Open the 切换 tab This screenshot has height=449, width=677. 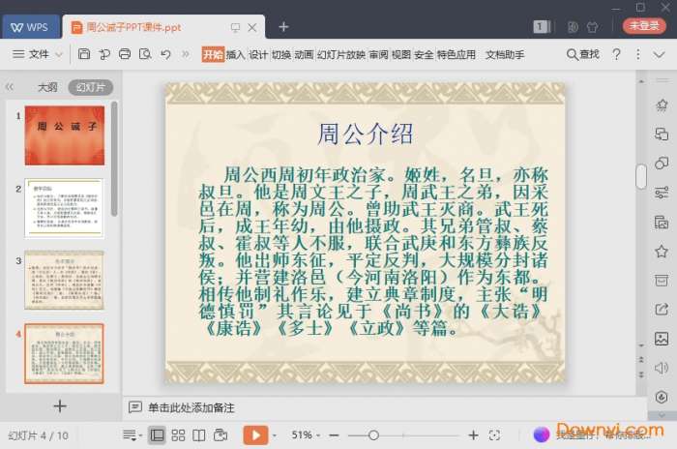(281, 54)
